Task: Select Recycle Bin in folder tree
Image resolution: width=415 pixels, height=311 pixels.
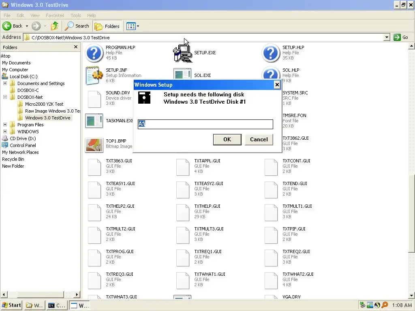Action: [13, 159]
